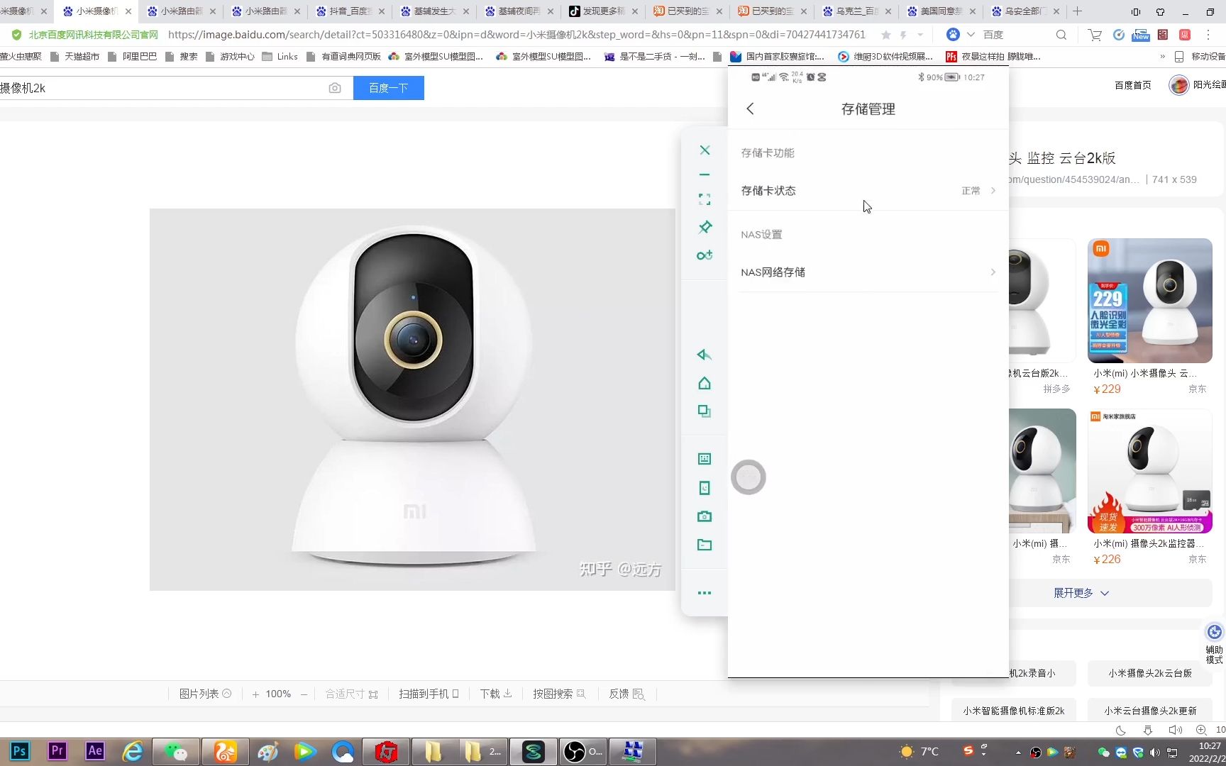This screenshot has height=766, width=1226.
Task: Open the Baidu search engine dropdown in address bar
Action: (x=971, y=34)
